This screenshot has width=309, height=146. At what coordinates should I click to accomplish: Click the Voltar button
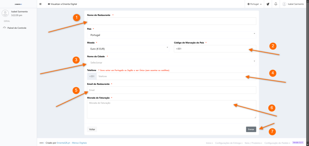92,129
